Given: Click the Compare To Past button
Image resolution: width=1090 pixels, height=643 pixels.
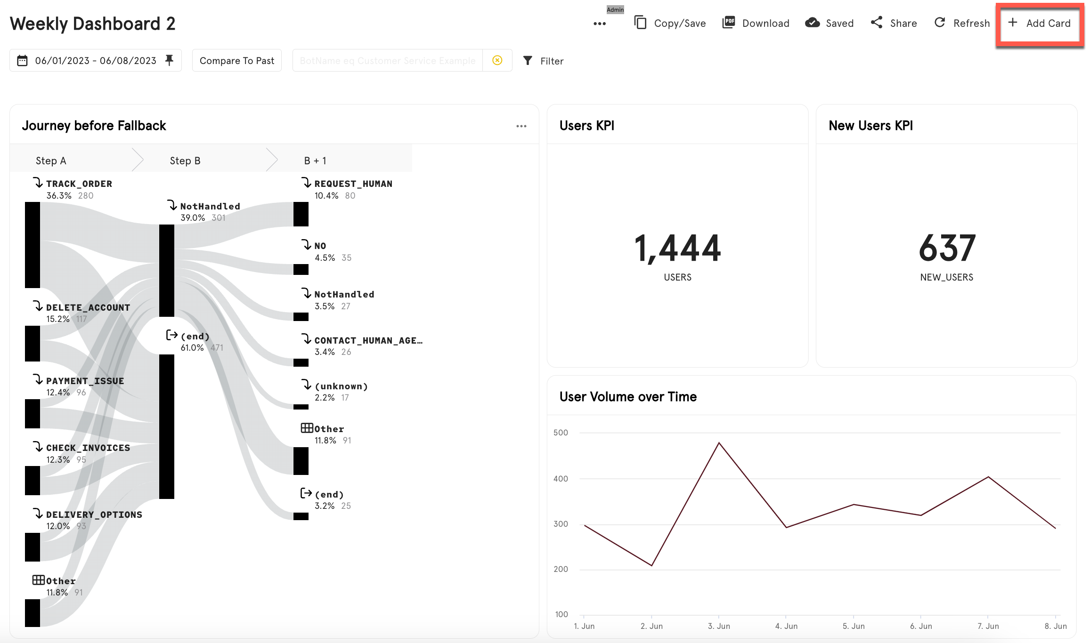Looking at the screenshot, I should tap(237, 61).
